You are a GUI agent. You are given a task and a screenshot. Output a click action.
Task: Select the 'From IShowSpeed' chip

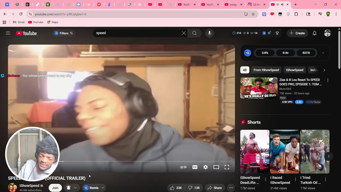click(x=266, y=70)
